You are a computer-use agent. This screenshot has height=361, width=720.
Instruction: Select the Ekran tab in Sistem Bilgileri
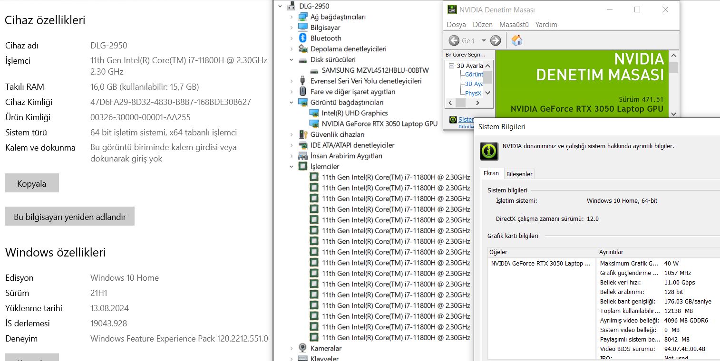pos(491,173)
